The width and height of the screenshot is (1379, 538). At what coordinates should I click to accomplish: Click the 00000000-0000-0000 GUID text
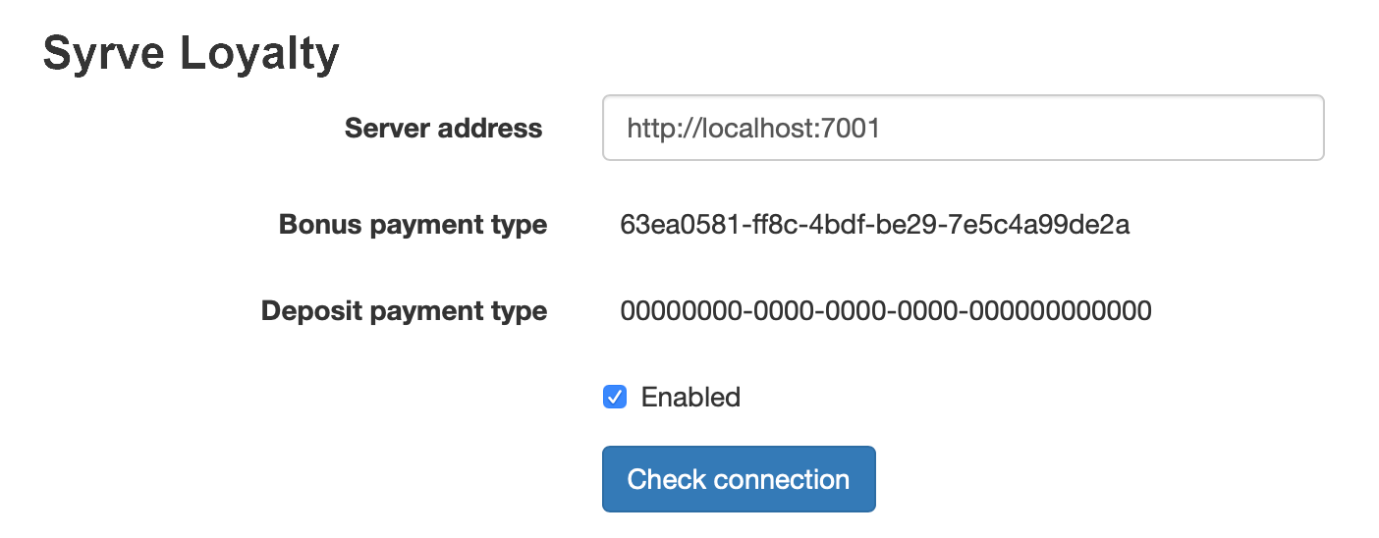pos(886,311)
